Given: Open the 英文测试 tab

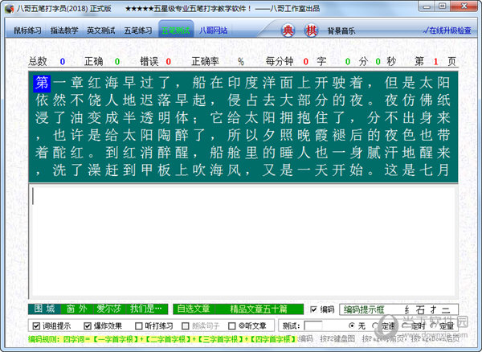Looking at the screenshot, I should [x=101, y=31].
